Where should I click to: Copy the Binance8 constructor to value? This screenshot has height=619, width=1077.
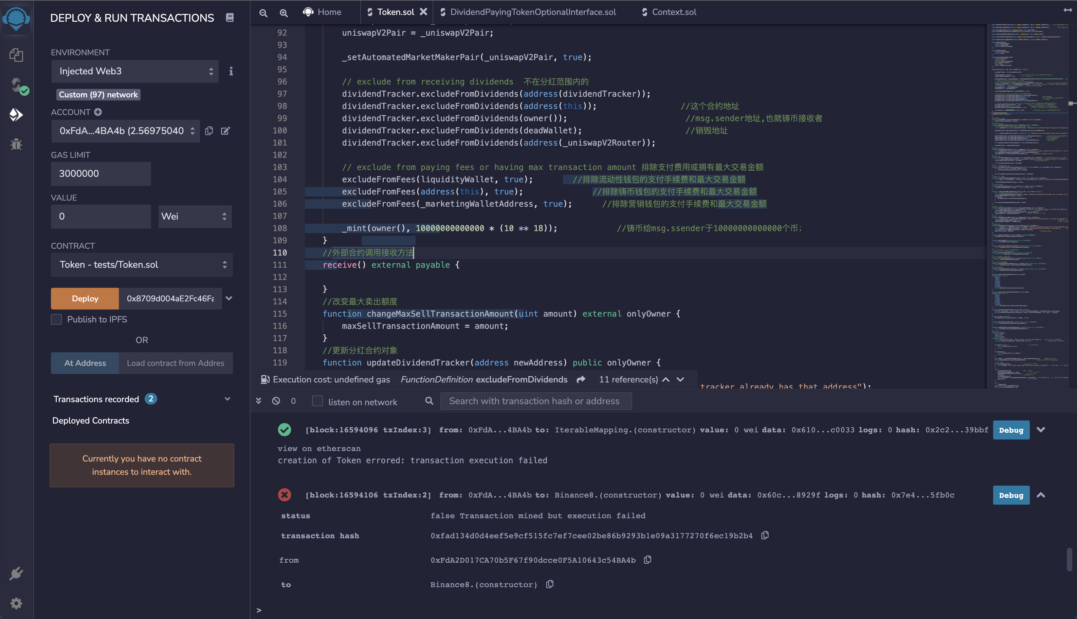550,584
